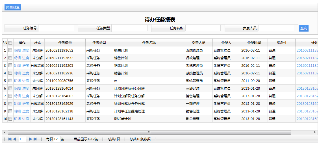Screen dimensions: 319x144
Task: Click the horizontal scrollbar right arrow
Action: [x=315, y=132]
